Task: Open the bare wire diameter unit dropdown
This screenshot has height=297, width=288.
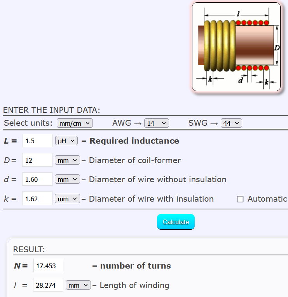Action: click(67, 179)
